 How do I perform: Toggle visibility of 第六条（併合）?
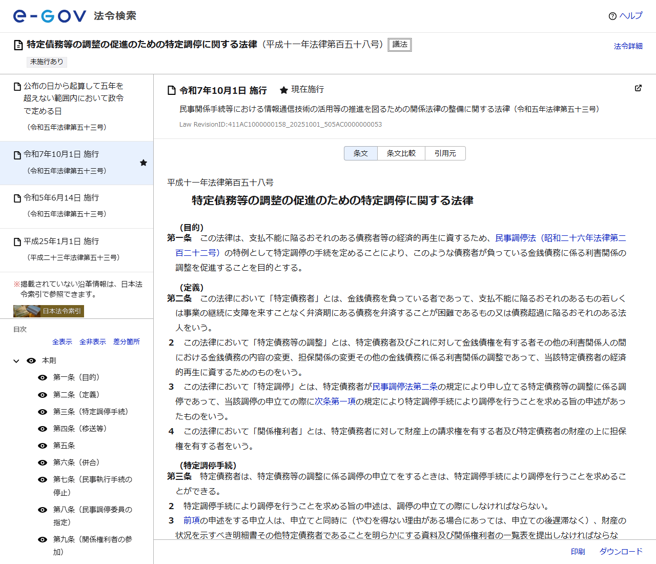tap(43, 463)
